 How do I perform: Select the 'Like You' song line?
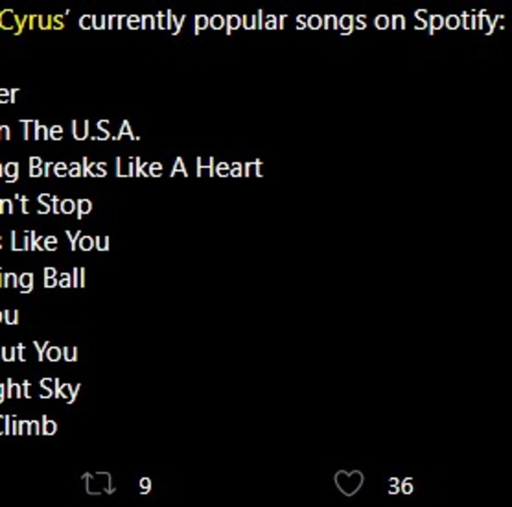pos(56,242)
